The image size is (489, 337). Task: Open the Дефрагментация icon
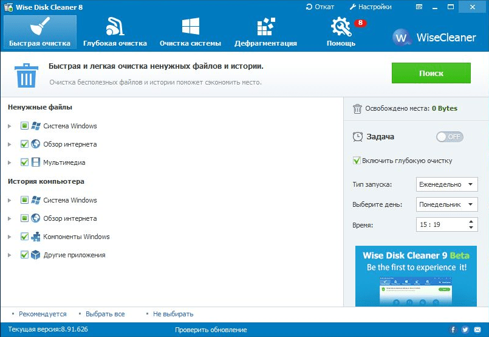pyautogui.click(x=266, y=27)
